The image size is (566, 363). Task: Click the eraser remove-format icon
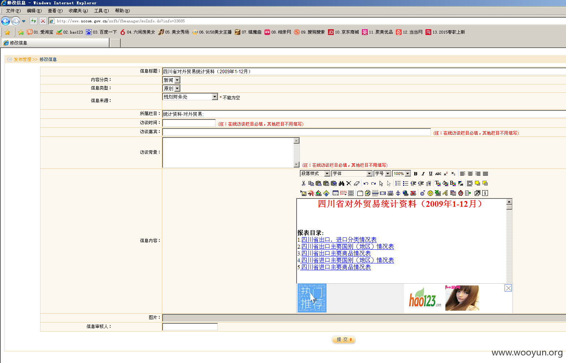pyautogui.click(x=357, y=183)
